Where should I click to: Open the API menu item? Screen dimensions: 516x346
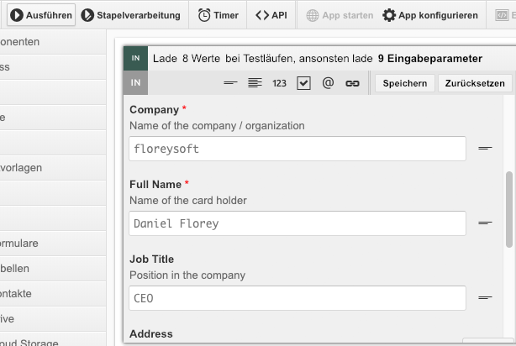tap(271, 15)
